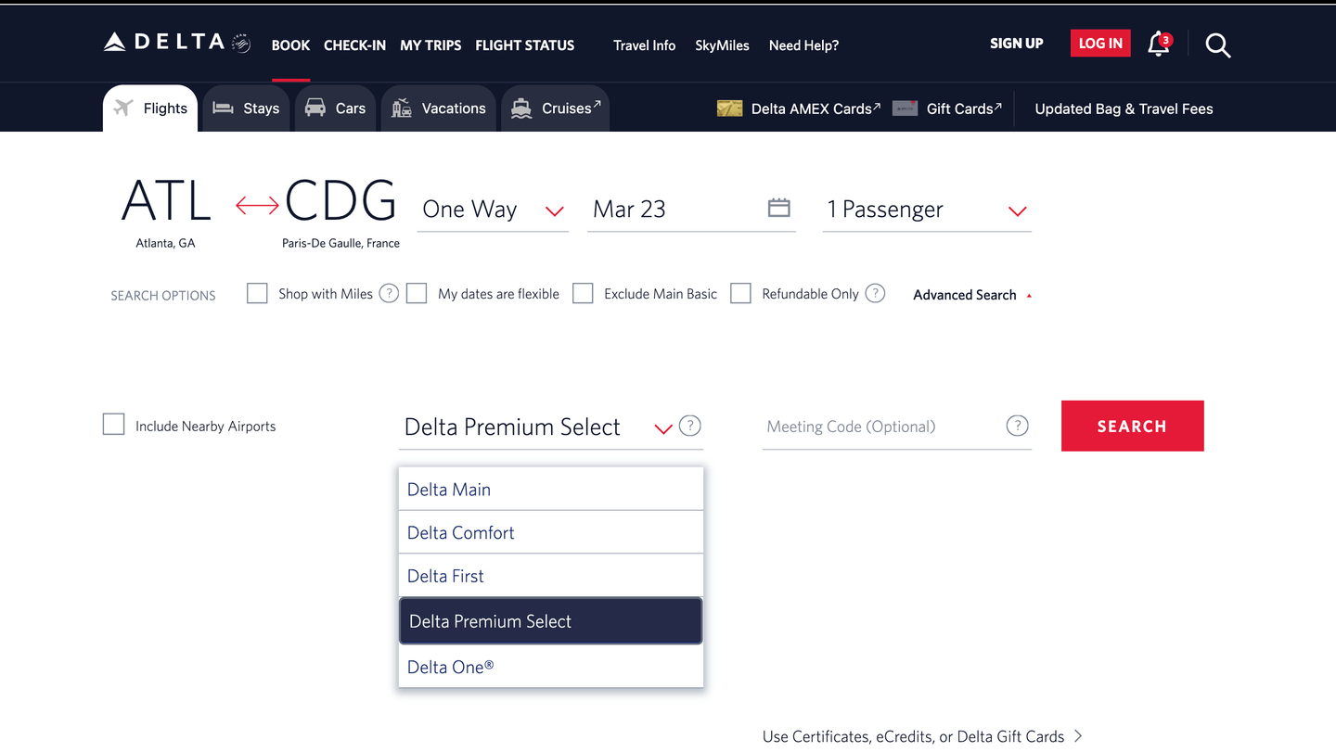Click the red SEARCH button
Screen dimensions: 1336x752
[x=1132, y=426]
